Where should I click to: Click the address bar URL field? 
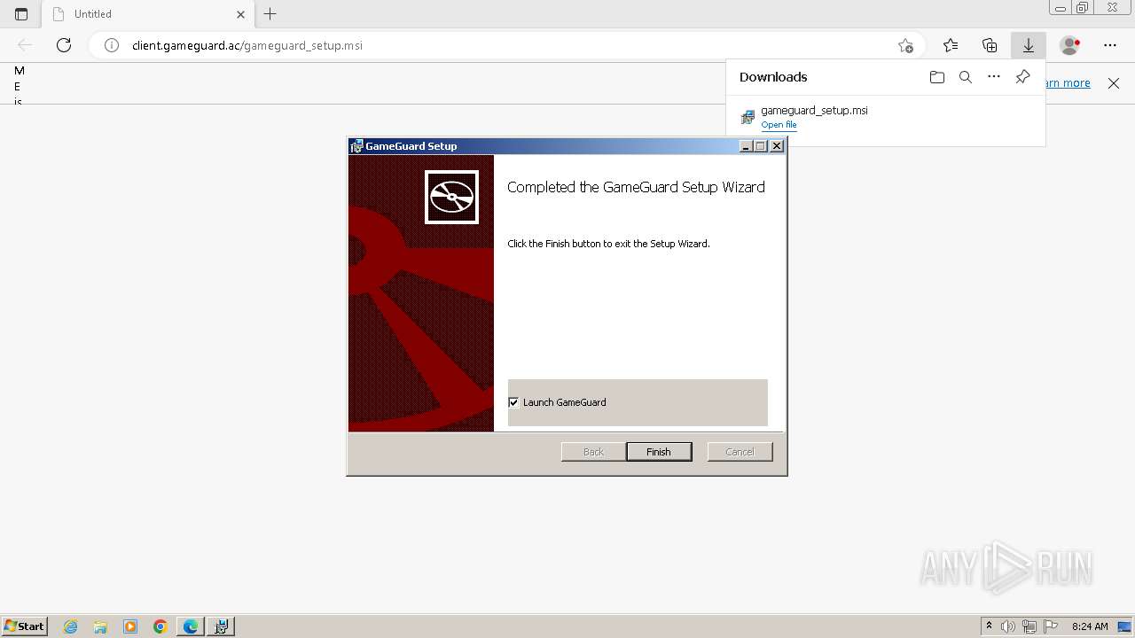505,45
